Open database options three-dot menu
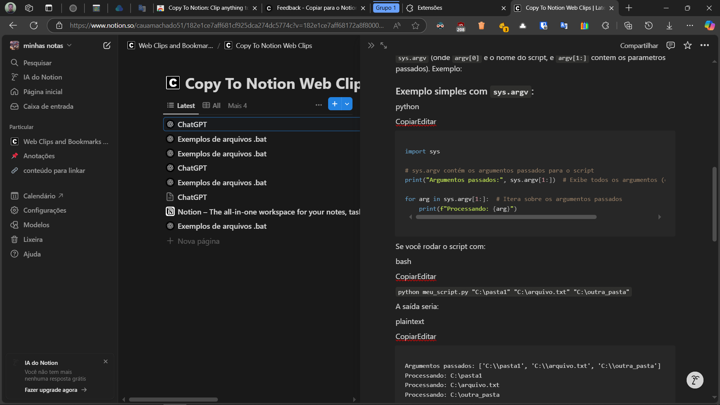Screen dimensions: 720x405 (x=319, y=105)
